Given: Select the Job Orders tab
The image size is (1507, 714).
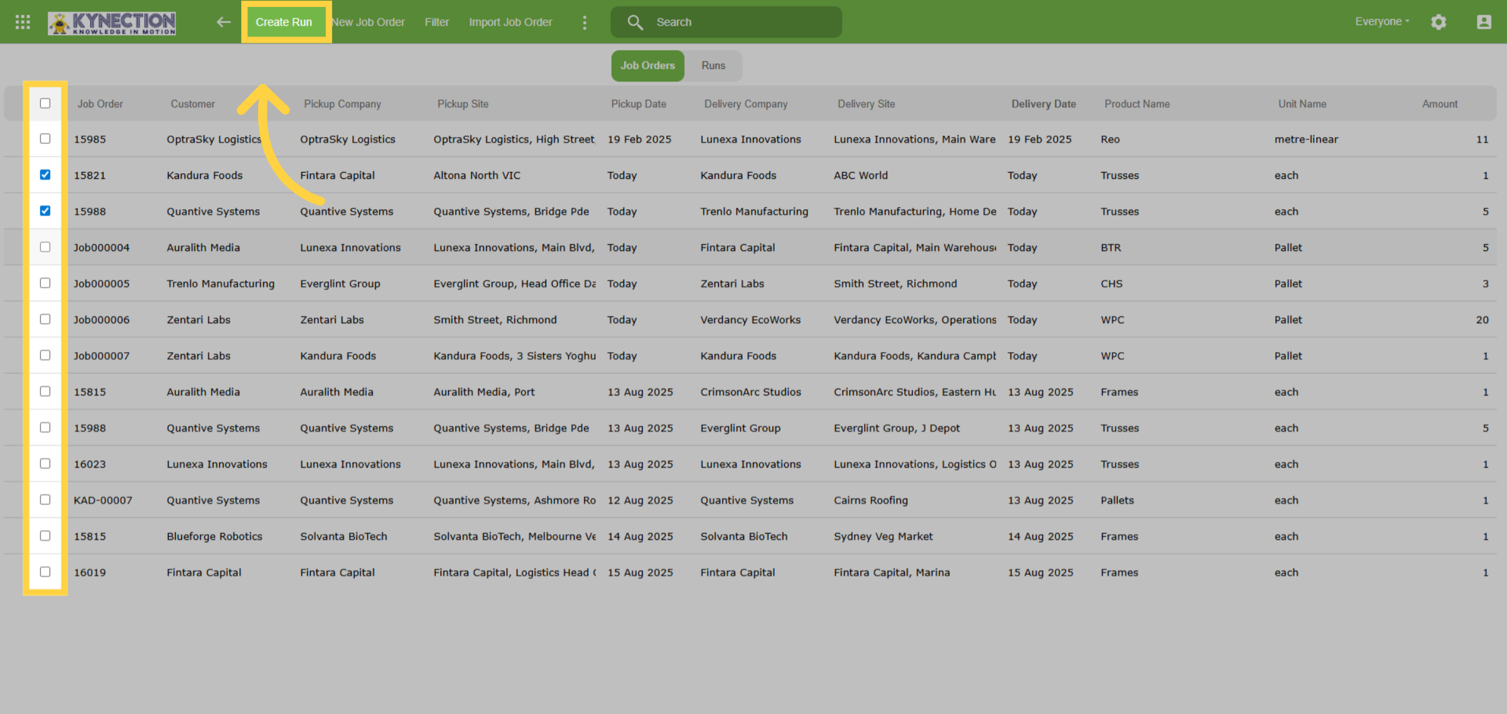Looking at the screenshot, I should click(x=647, y=66).
